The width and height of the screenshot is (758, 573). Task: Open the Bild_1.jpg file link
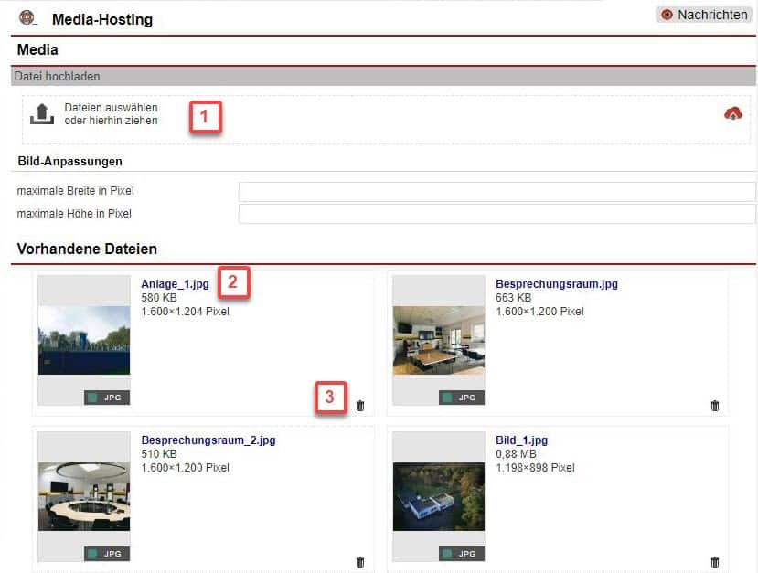(521, 440)
